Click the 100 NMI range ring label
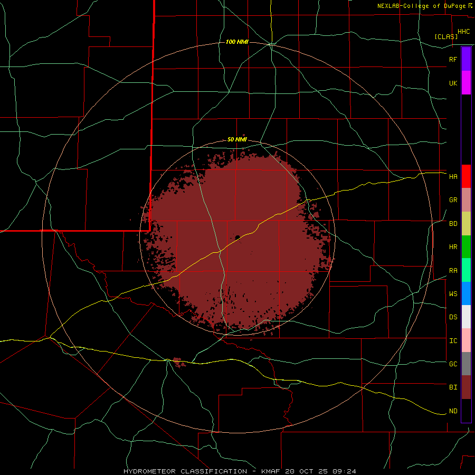 pos(237,42)
